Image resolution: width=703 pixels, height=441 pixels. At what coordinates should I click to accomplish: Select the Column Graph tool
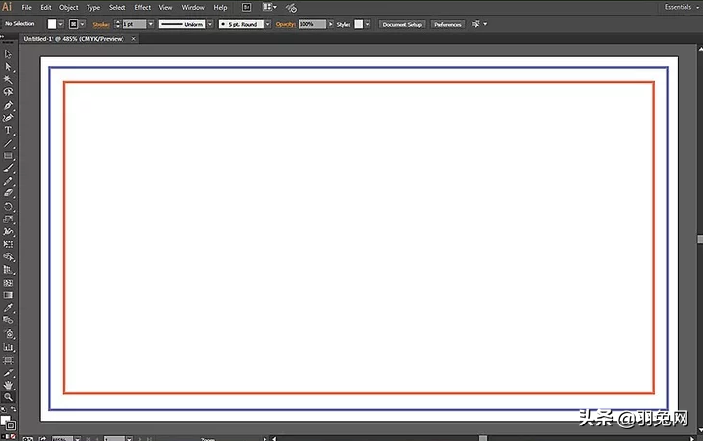[8, 347]
